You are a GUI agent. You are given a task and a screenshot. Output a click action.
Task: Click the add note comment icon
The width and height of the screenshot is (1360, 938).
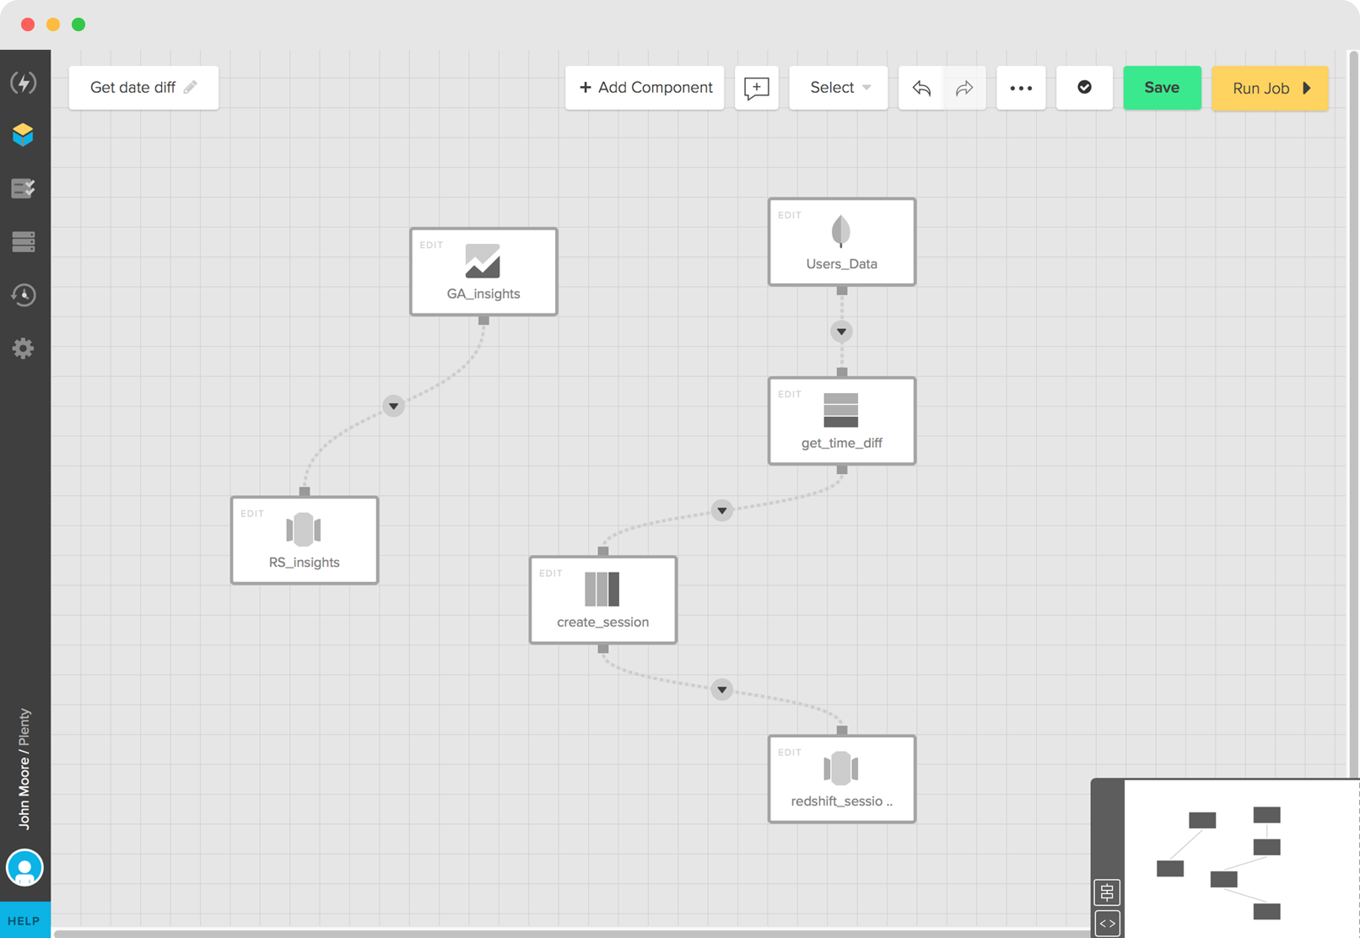tap(756, 88)
